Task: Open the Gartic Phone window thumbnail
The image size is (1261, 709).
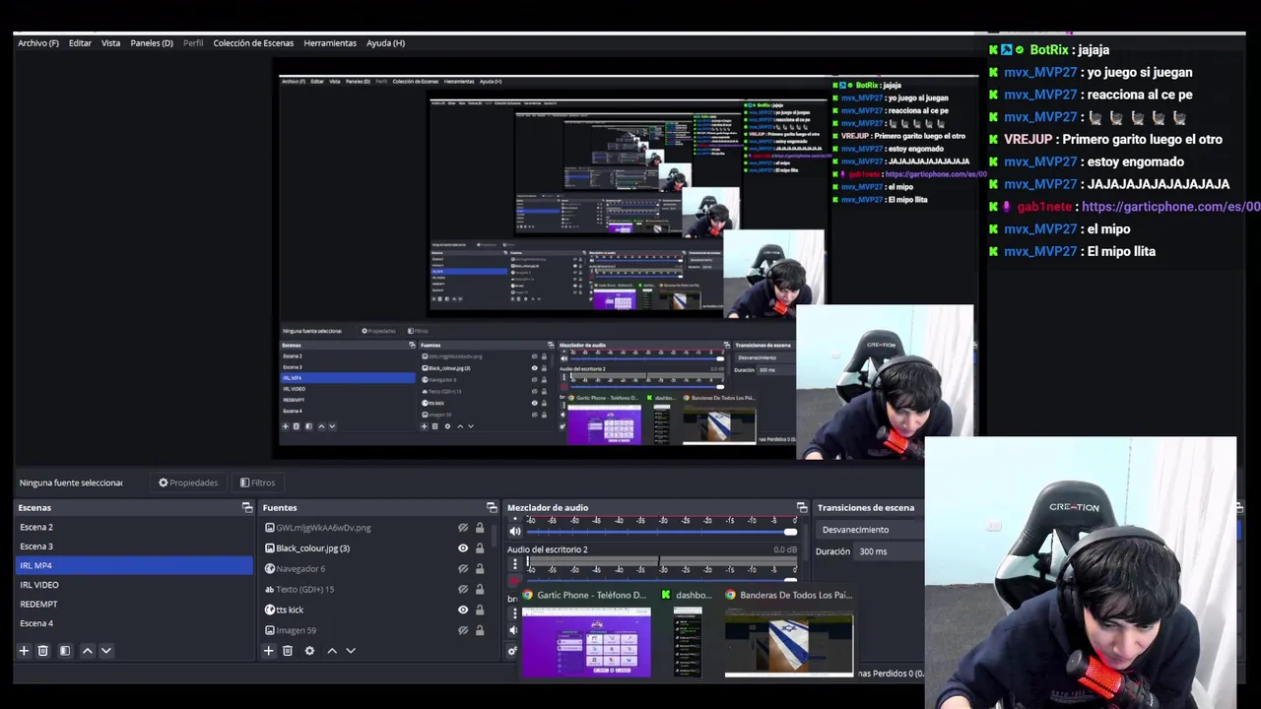Action: click(x=586, y=642)
